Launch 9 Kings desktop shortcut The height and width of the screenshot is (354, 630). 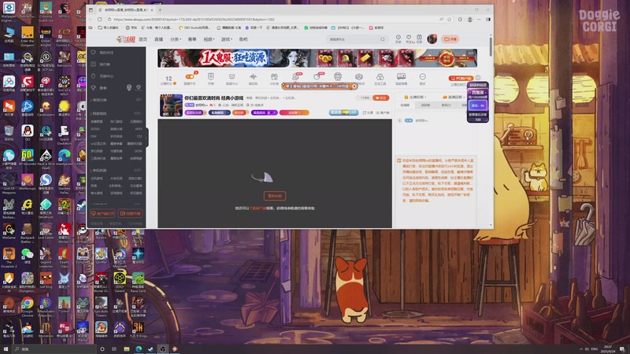(x=138, y=330)
